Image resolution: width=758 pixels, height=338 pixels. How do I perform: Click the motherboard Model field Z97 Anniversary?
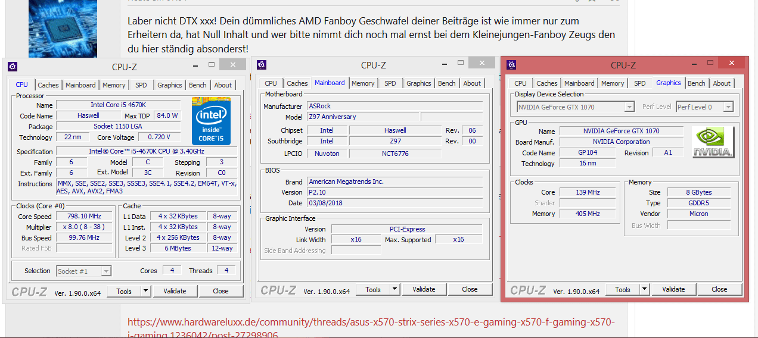(x=363, y=117)
